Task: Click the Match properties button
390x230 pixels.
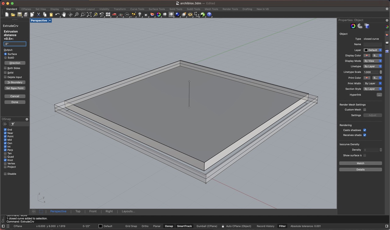Action: coord(360,163)
